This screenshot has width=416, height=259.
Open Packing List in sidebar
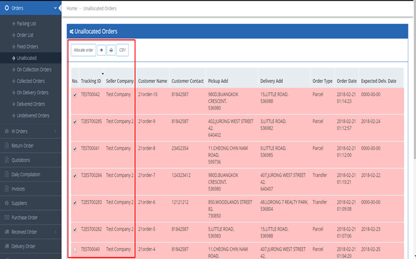[26, 23]
